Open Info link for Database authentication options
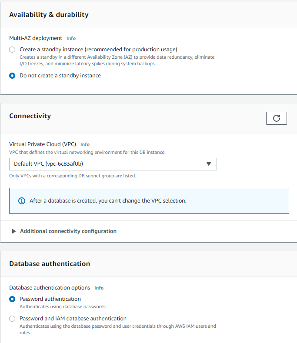 click(99, 288)
